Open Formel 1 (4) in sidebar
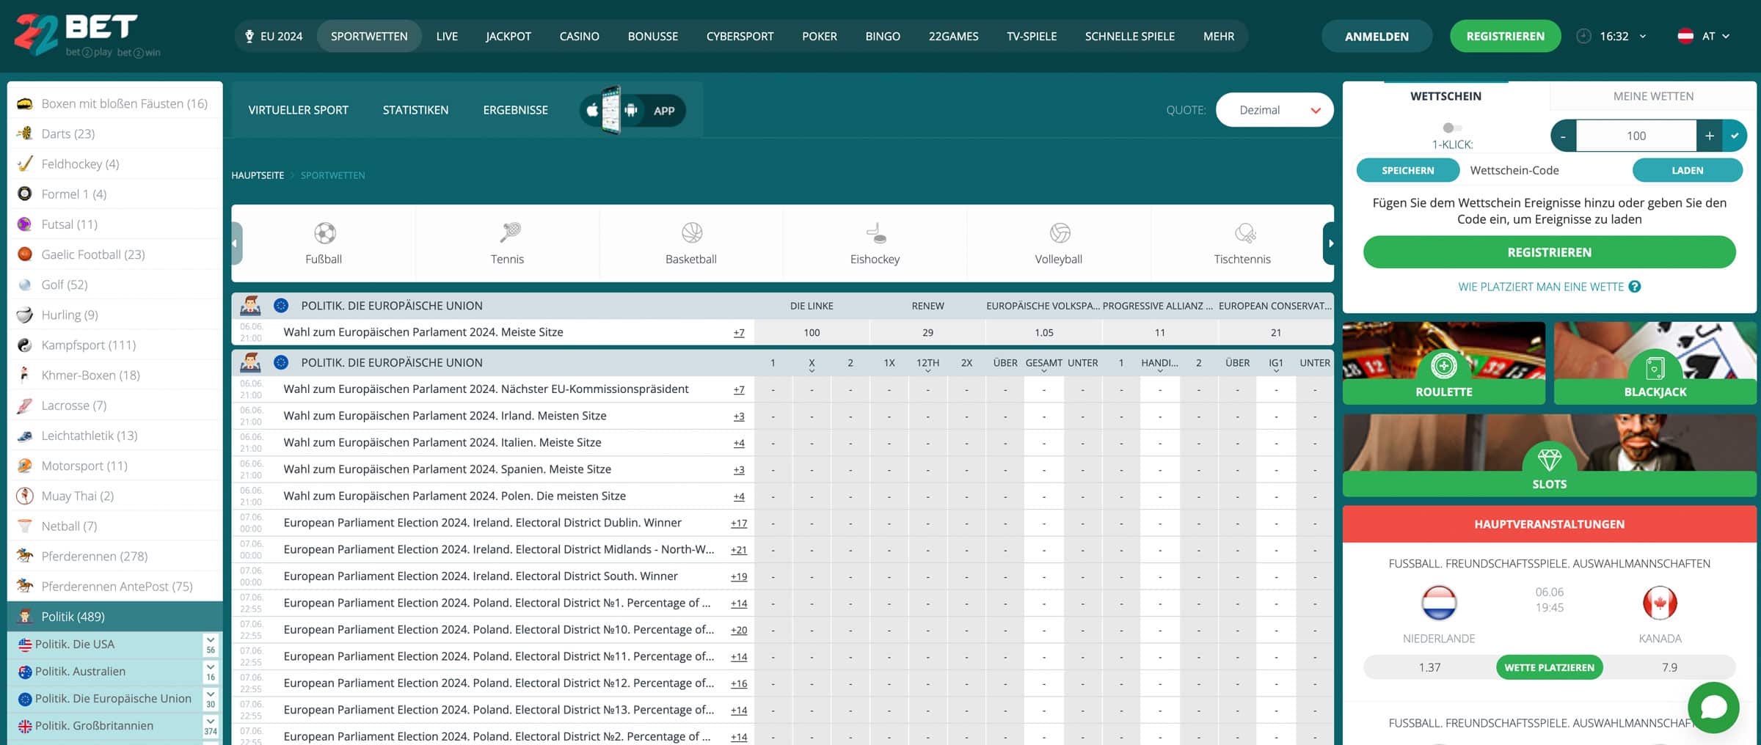 tap(114, 194)
